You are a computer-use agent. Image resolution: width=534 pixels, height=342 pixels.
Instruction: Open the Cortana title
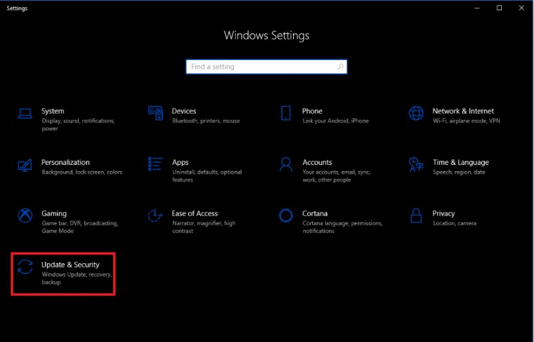click(315, 213)
